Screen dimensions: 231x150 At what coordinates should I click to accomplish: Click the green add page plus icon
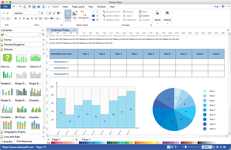click(77, 140)
